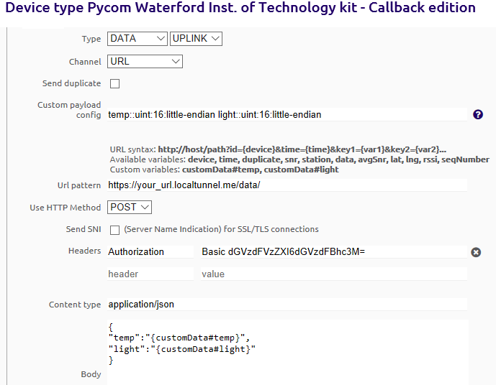
Task: Open the POST HTTP method dropdown
Action: click(x=130, y=208)
